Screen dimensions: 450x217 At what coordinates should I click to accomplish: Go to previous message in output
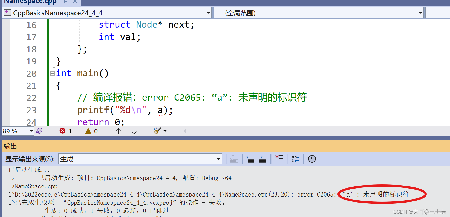[x=250, y=159]
